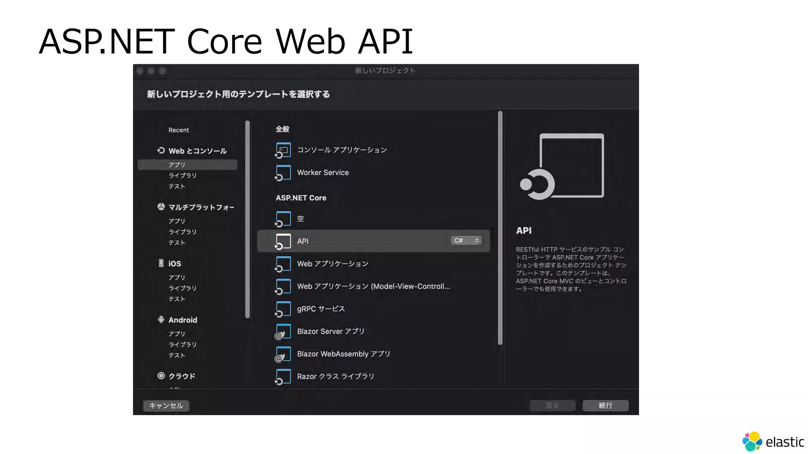Click the API template icon
The image size is (808, 454).
click(283, 241)
